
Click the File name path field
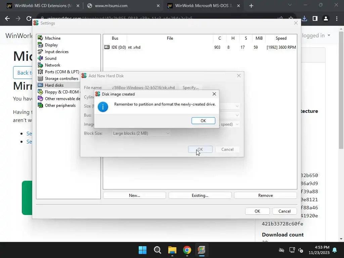(x=144, y=88)
